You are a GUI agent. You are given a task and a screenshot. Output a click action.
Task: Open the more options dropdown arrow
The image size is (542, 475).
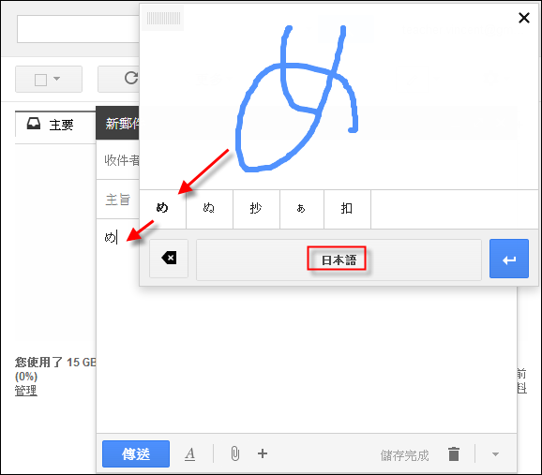click(495, 454)
